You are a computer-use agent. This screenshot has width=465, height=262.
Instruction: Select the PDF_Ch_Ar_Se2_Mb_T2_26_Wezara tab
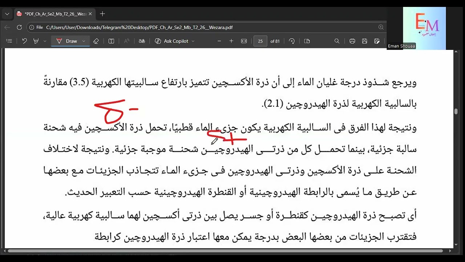(x=54, y=14)
